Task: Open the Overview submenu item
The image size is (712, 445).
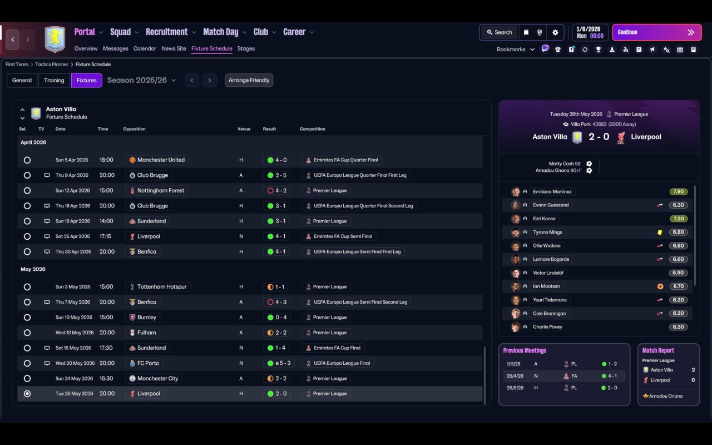Action: pos(86,48)
